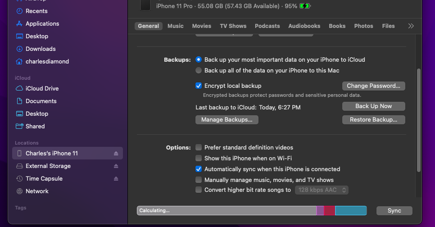
Task: Switch to the Photos tab
Action: pyautogui.click(x=363, y=26)
